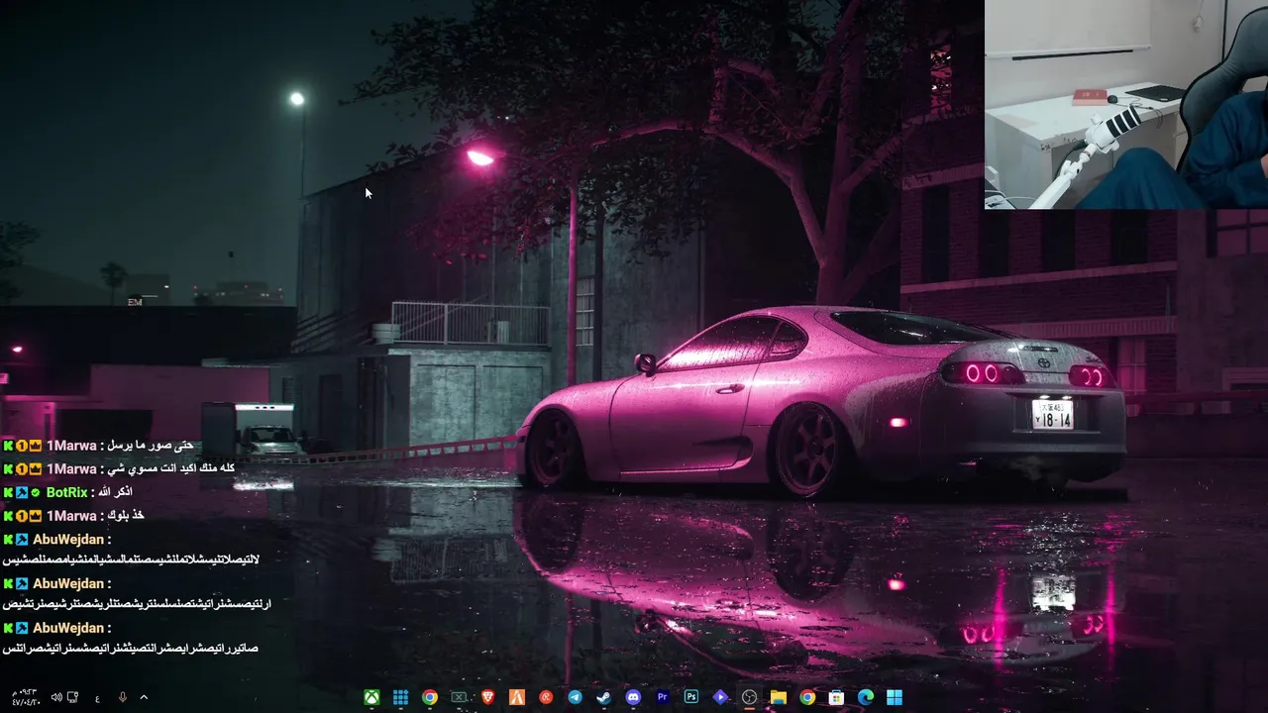Open Discord from the taskbar
The image size is (1268, 713).
click(633, 697)
